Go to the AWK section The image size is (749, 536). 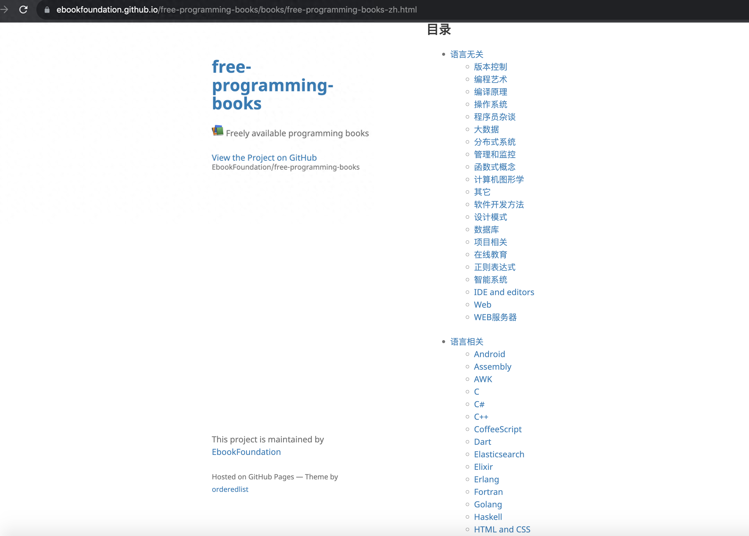[483, 379]
